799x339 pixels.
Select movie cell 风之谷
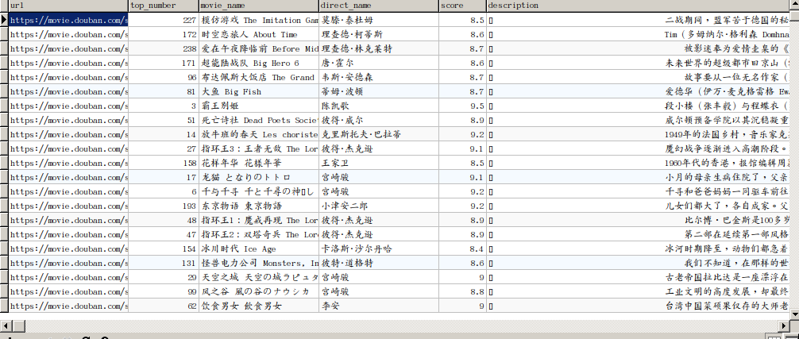(259, 291)
